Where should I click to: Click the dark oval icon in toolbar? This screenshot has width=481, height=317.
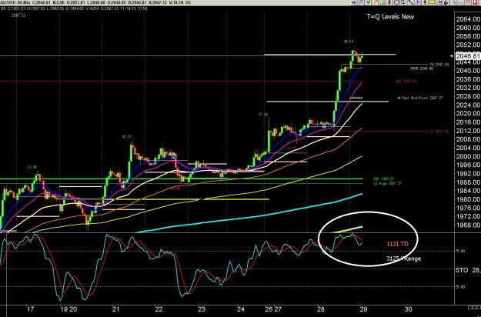click(446, 2)
